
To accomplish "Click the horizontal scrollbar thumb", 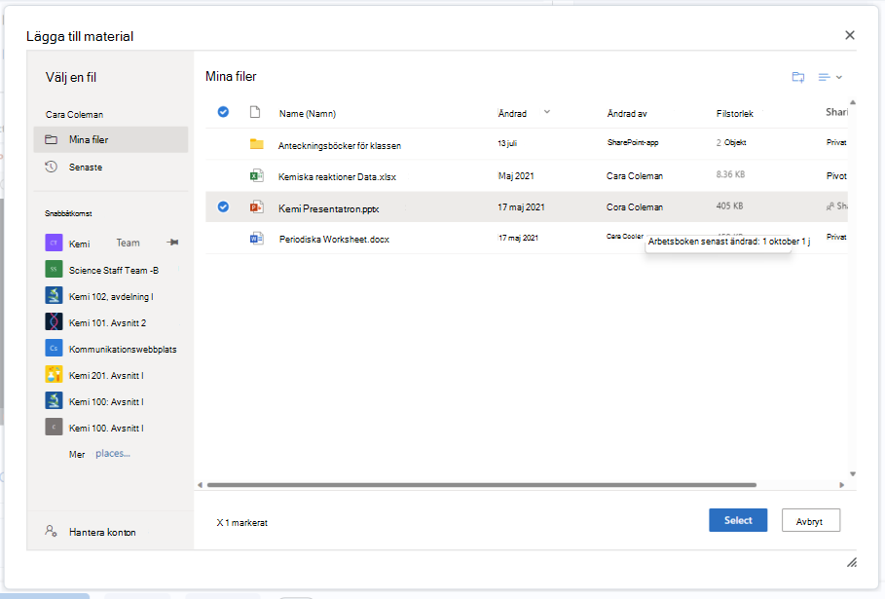I will point(482,485).
